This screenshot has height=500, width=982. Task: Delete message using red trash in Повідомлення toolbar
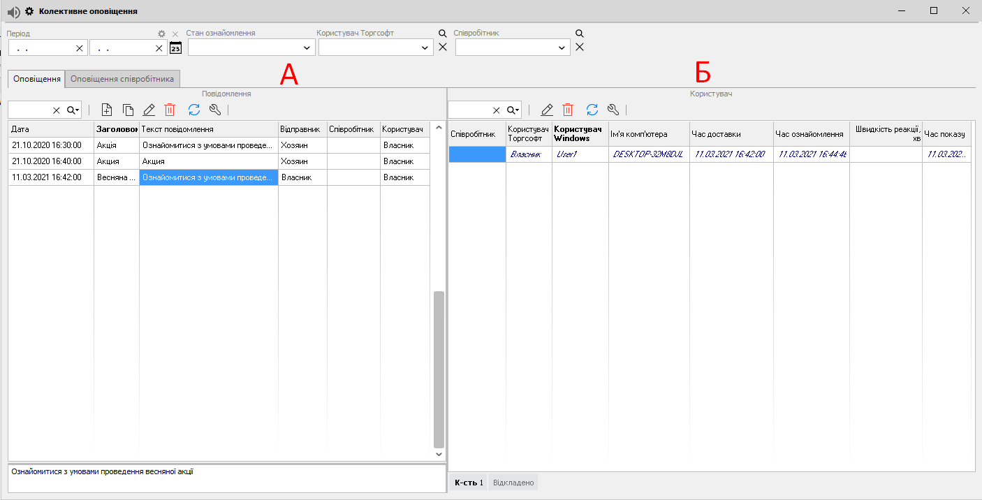[x=170, y=110]
